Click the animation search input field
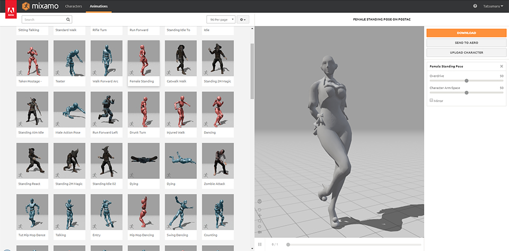 [x=47, y=20]
